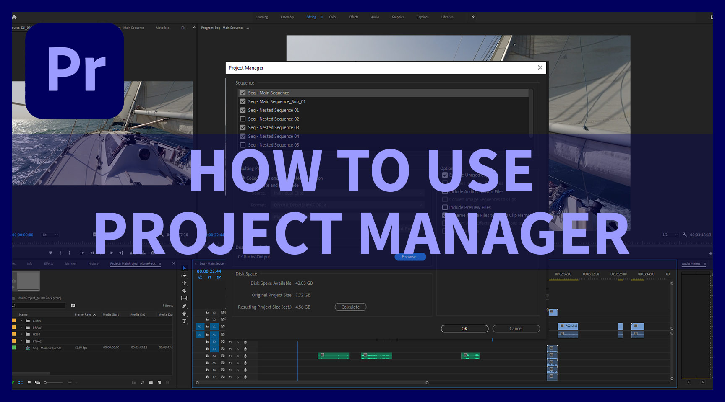The height and width of the screenshot is (402, 725).
Task: Switch to the Color workspace
Action: click(333, 17)
